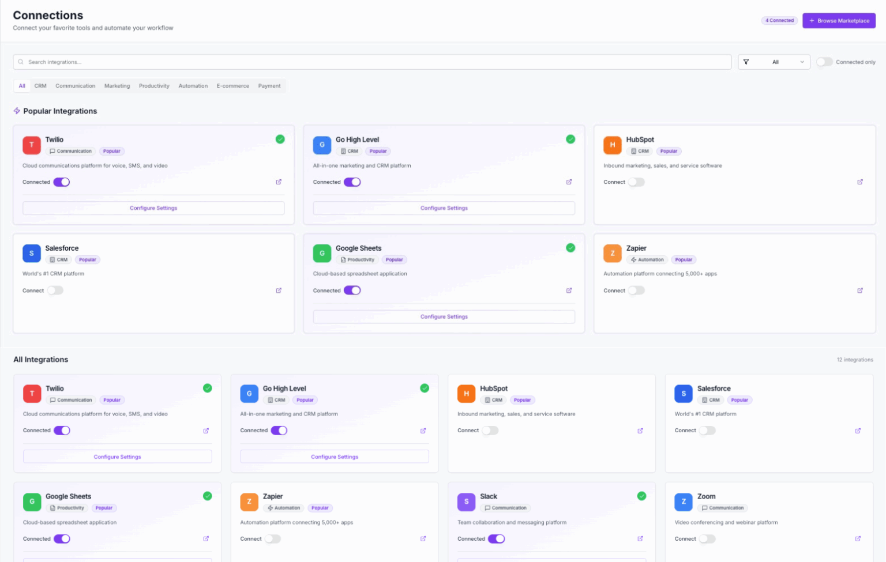This screenshot has height=562, width=886.
Task: Click the 'All Integrations' heading
Action: click(41, 360)
